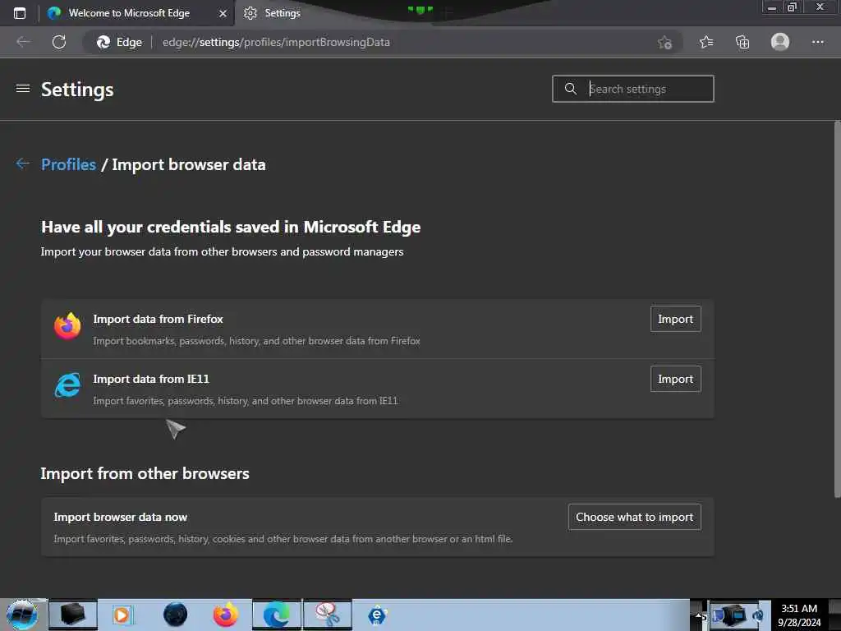
Task: Open the Snipping Tool taskbar icon
Action: click(328, 615)
